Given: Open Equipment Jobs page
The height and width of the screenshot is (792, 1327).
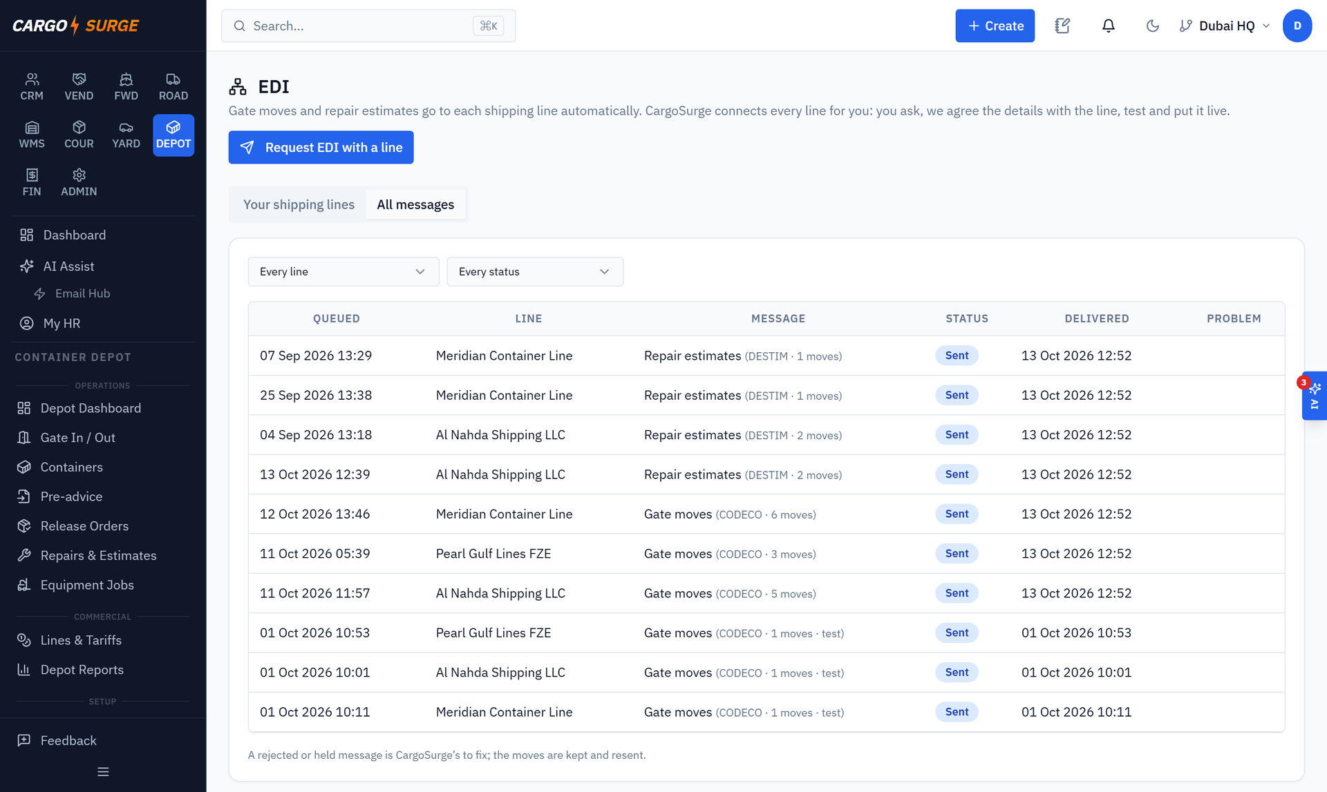Looking at the screenshot, I should pos(103,585).
